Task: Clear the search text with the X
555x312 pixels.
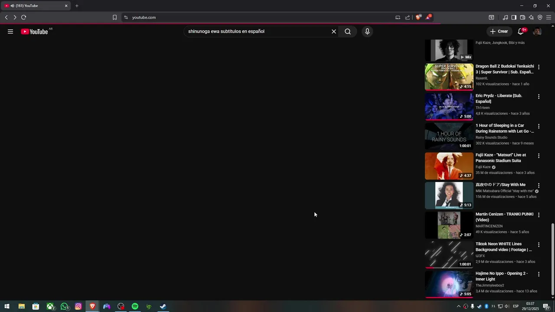Action: (x=334, y=32)
